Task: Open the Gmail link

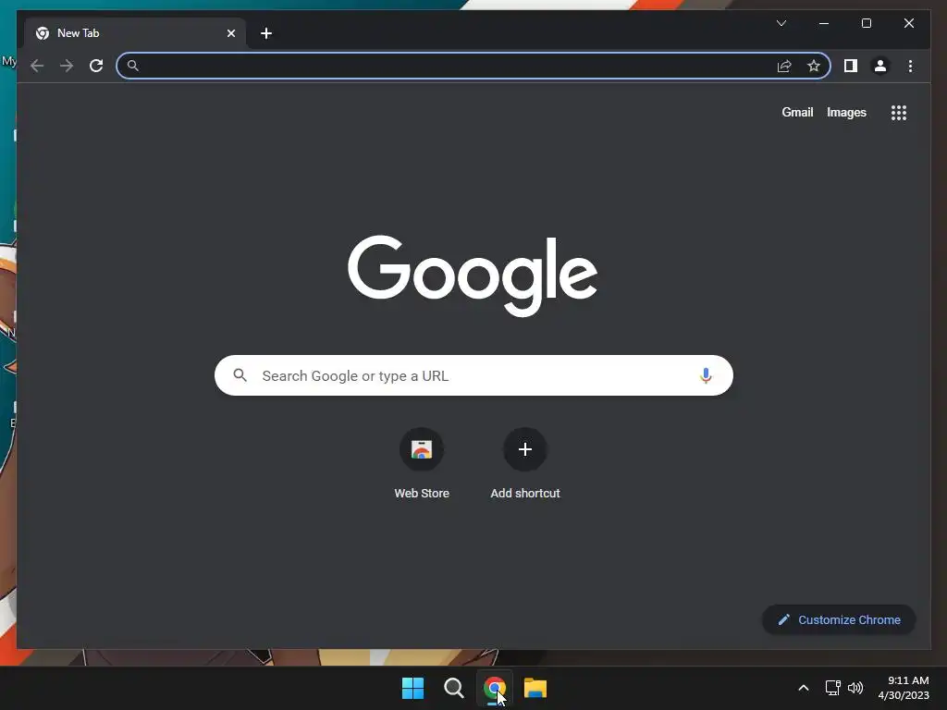Action: click(x=797, y=112)
